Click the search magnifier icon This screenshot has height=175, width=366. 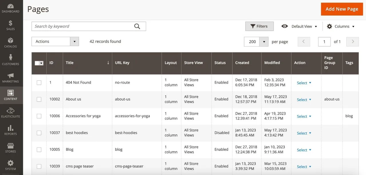point(137,26)
